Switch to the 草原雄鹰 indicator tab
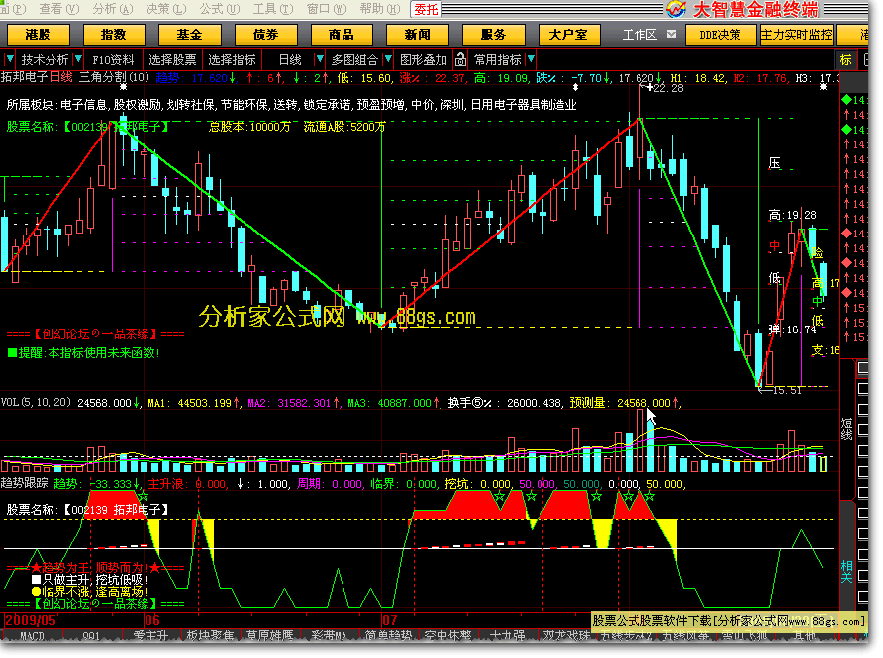The width and height of the screenshot is (883, 658). 269,636
